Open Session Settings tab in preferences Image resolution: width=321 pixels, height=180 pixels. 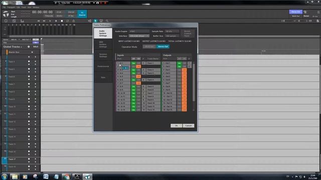pos(103,55)
